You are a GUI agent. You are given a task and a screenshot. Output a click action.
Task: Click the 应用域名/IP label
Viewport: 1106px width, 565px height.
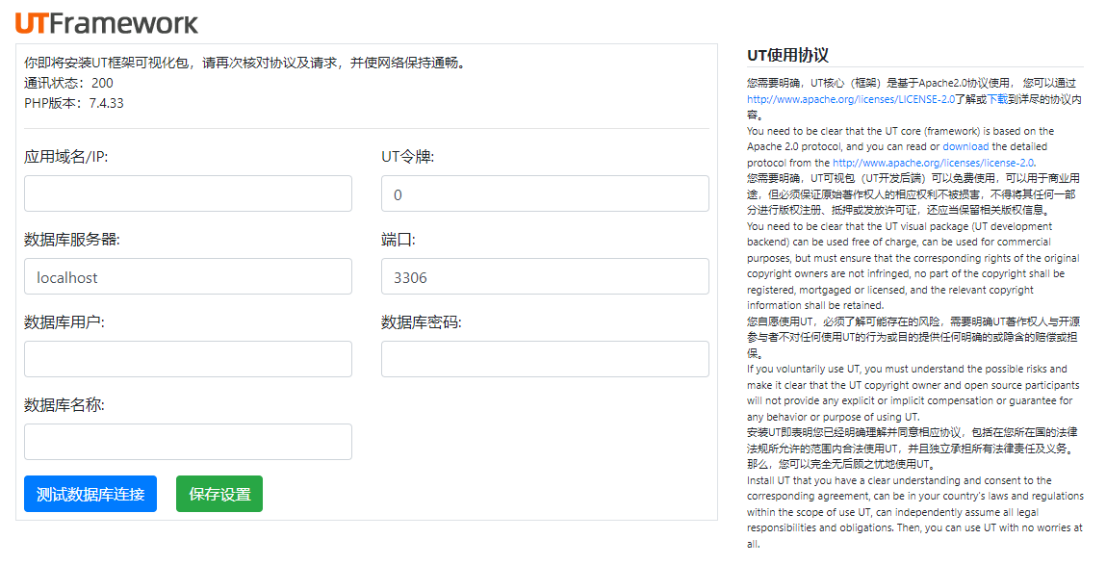point(66,157)
